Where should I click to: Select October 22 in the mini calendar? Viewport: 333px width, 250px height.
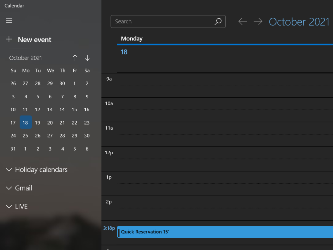[75, 123]
